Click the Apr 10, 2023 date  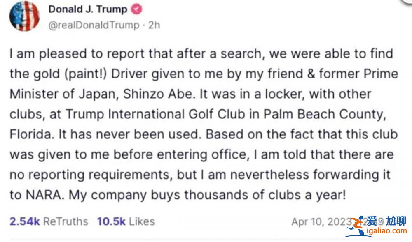[x=320, y=222]
